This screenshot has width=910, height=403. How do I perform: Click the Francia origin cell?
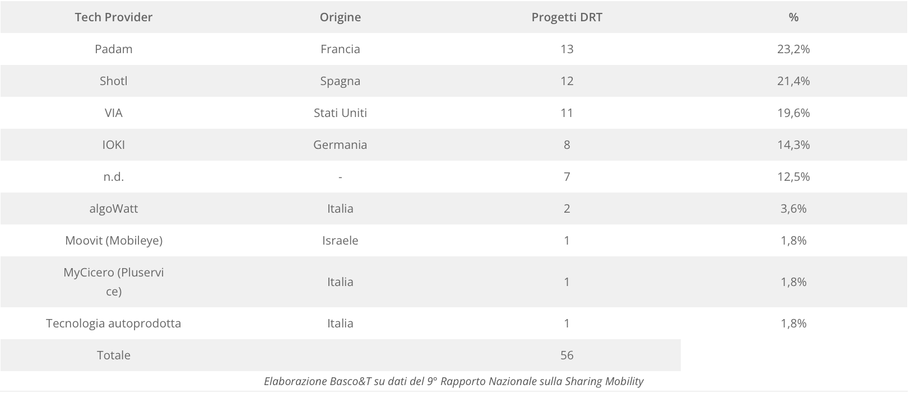(x=340, y=49)
